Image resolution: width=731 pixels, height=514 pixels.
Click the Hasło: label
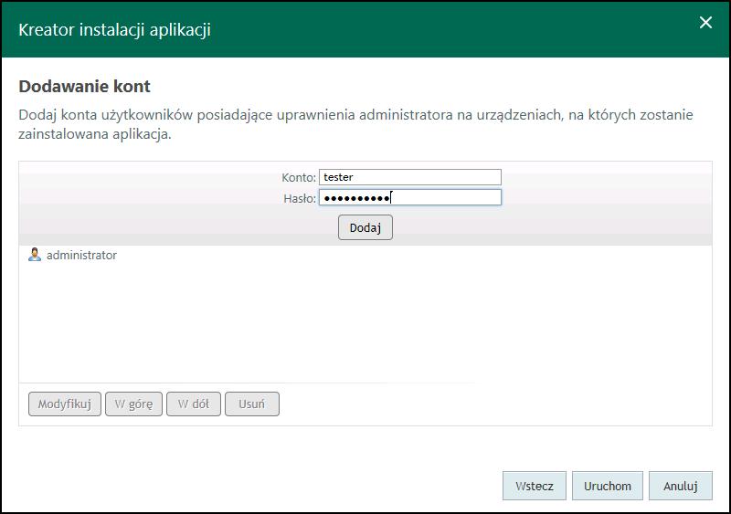(x=300, y=198)
